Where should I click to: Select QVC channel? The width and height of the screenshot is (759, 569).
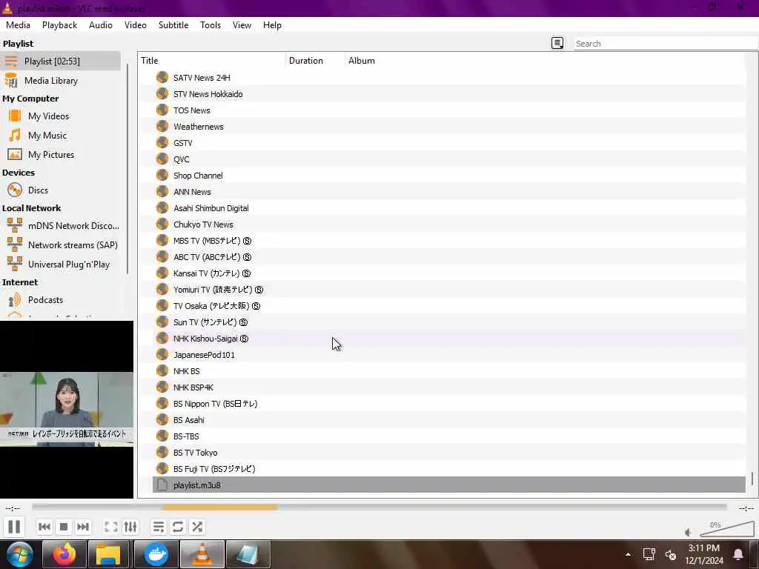tap(448, 159)
